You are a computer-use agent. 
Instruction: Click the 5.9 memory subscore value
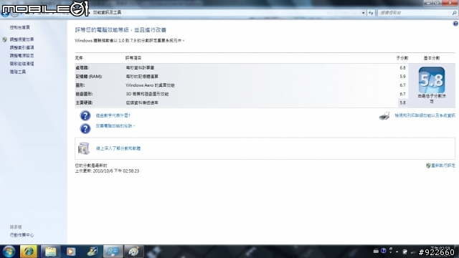(x=403, y=77)
